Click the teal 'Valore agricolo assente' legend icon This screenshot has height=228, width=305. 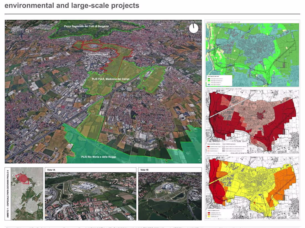tap(209, 84)
